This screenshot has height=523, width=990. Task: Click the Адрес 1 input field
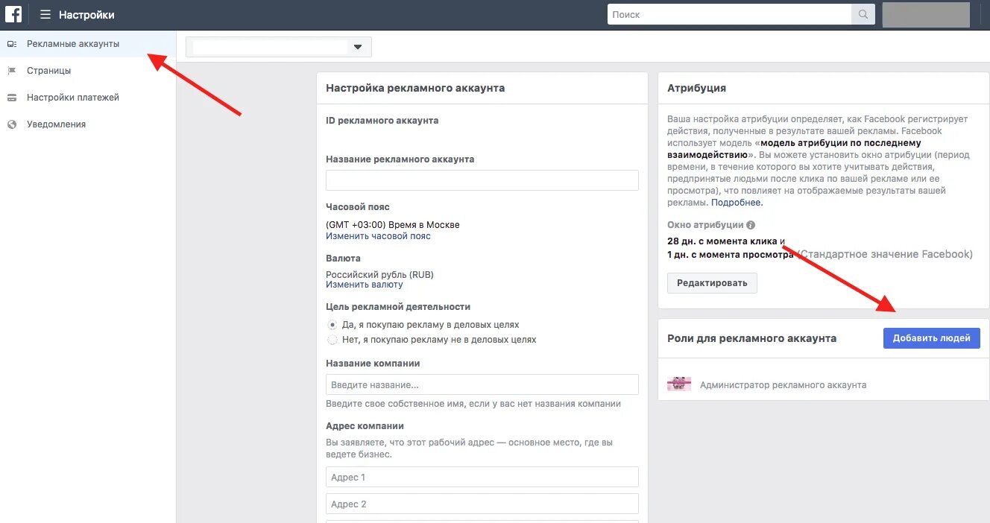[x=482, y=477]
